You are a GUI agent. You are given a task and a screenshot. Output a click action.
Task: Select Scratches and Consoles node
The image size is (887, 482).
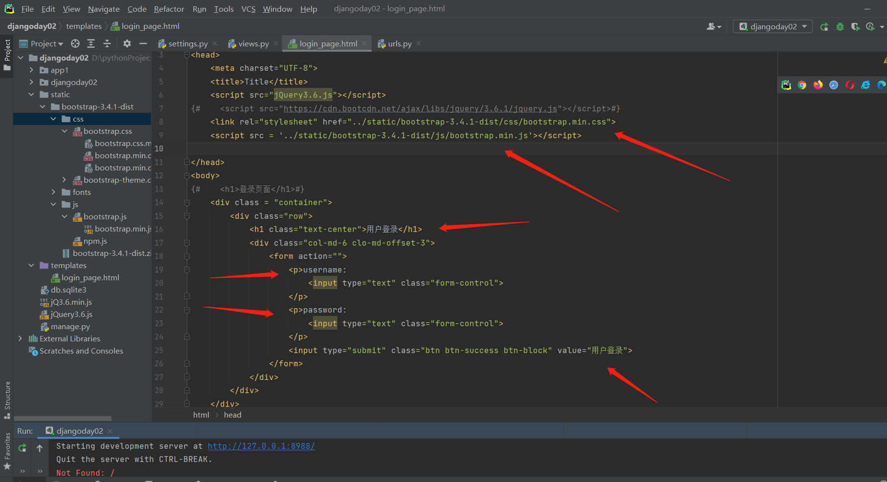[x=81, y=351]
